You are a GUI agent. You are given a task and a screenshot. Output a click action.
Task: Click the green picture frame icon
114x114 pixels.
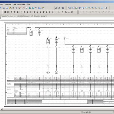tap(76, 8)
